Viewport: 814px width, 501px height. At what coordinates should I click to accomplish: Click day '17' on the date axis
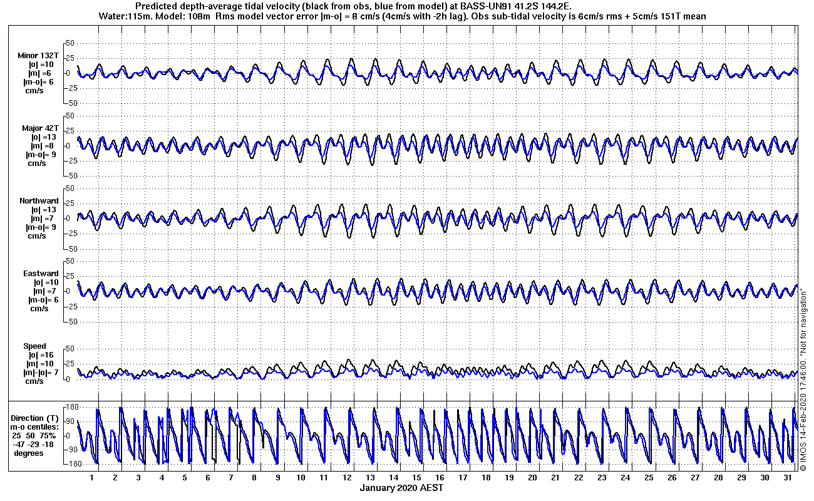[463, 477]
